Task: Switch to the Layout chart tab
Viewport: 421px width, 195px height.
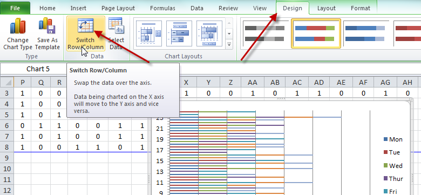Action: (326, 8)
